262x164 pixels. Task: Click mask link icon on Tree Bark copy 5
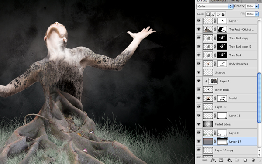point(215,47)
